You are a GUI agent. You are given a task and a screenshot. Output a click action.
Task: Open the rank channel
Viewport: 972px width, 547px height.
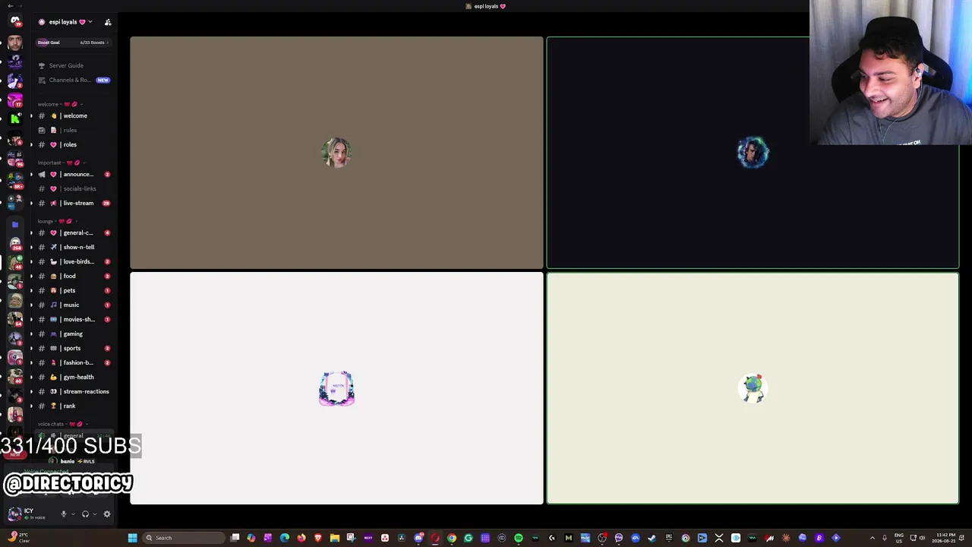tap(73, 406)
